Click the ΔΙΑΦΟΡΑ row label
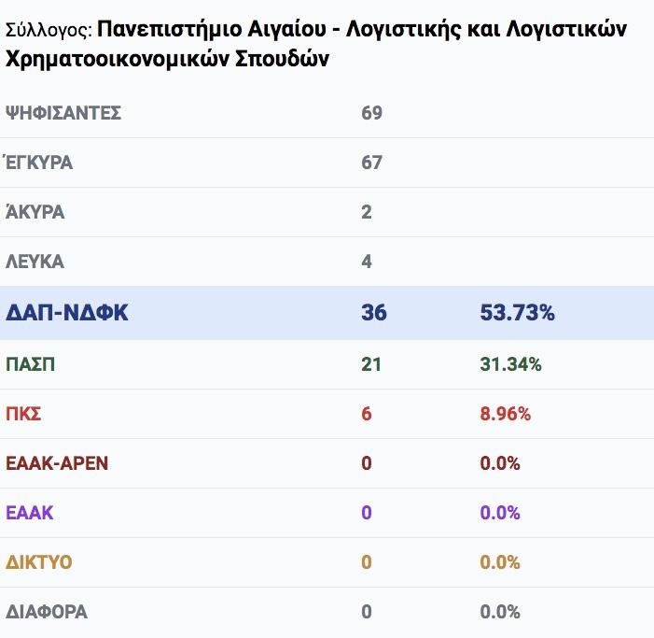Image resolution: width=654 pixels, height=638 pixels. pyautogui.click(x=47, y=612)
